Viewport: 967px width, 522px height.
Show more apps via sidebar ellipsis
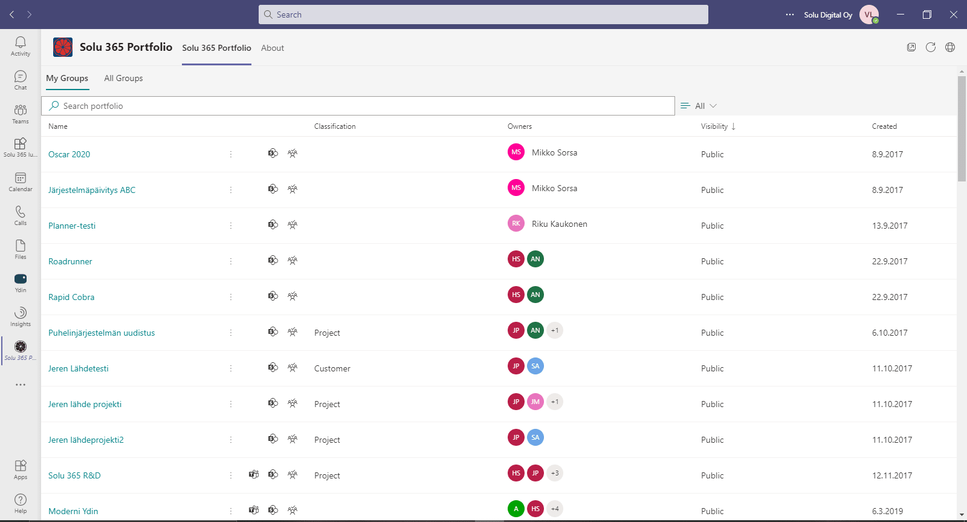(x=21, y=385)
